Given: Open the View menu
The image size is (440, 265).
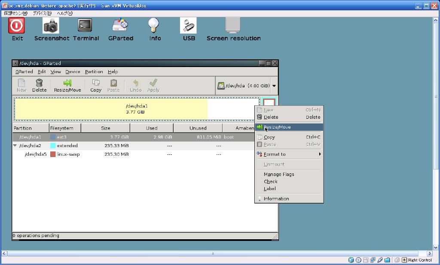Looking at the screenshot, I should [x=55, y=72].
